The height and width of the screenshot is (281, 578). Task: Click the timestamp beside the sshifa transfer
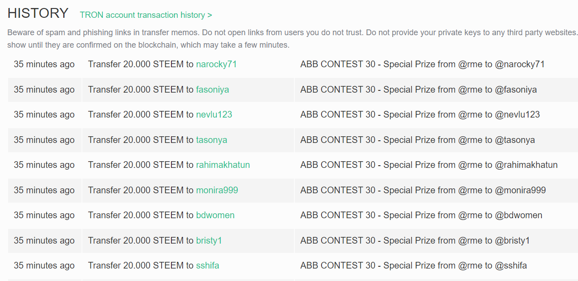coord(44,265)
